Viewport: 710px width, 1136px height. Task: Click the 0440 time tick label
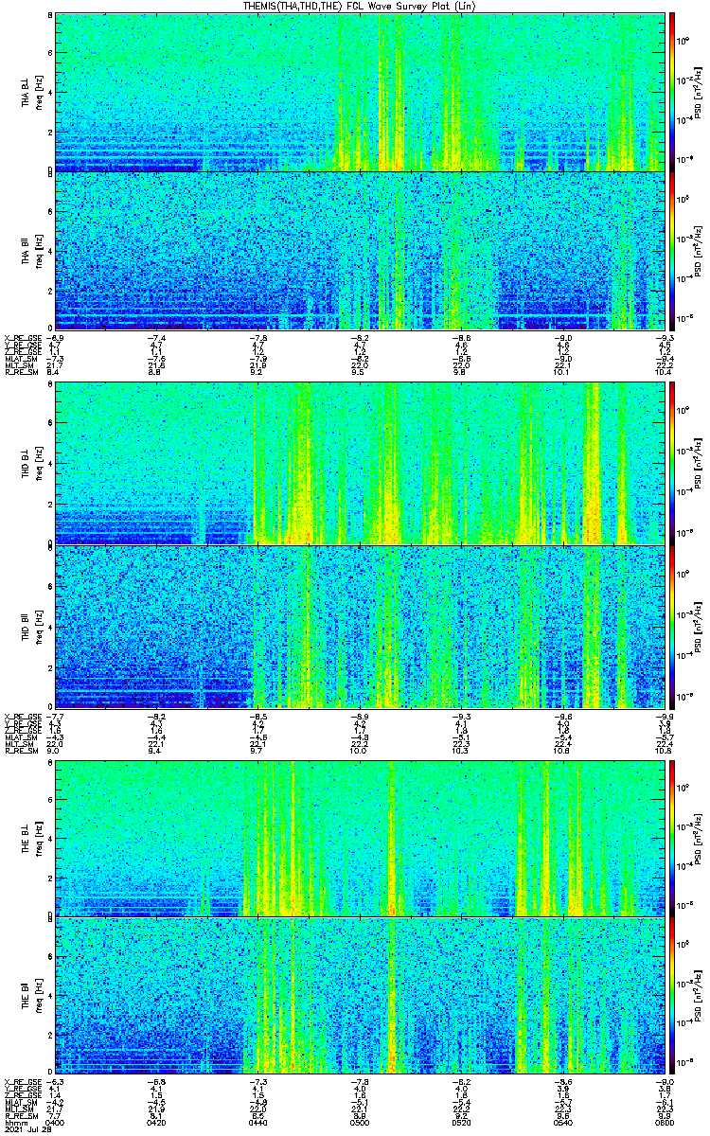258,1121
